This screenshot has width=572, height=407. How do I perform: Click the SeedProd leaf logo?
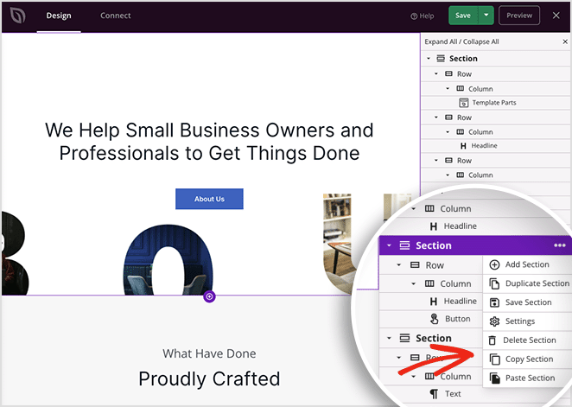pos(18,16)
